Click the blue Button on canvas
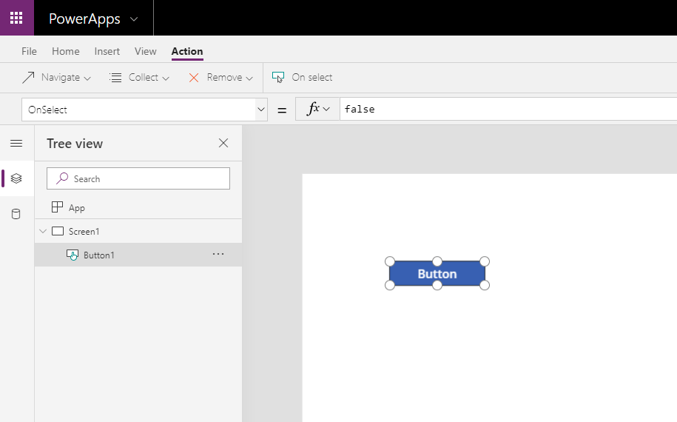The height and width of the screenshot is (422, 677). (x=437, y=273)
